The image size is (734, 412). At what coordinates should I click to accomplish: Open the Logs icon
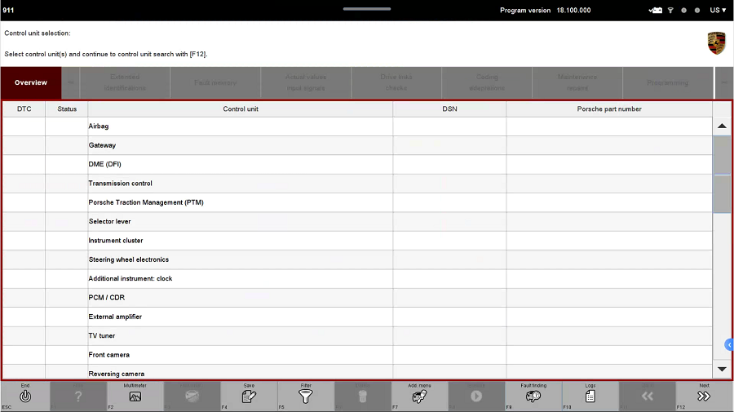click(590, 396)
